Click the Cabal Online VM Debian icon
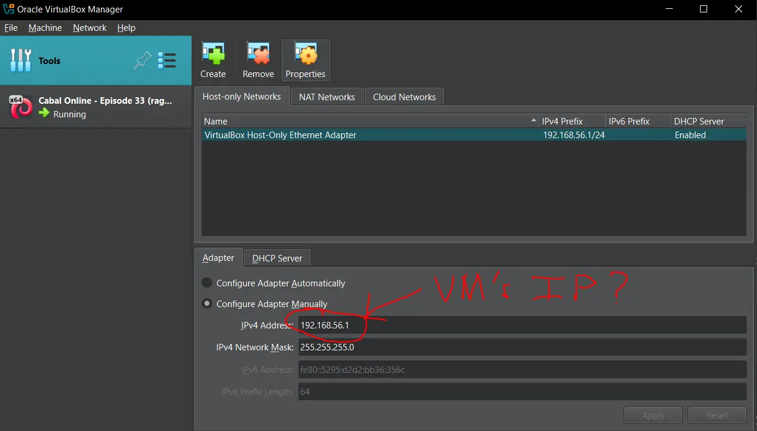757x431 pixels. coord(21,107)
